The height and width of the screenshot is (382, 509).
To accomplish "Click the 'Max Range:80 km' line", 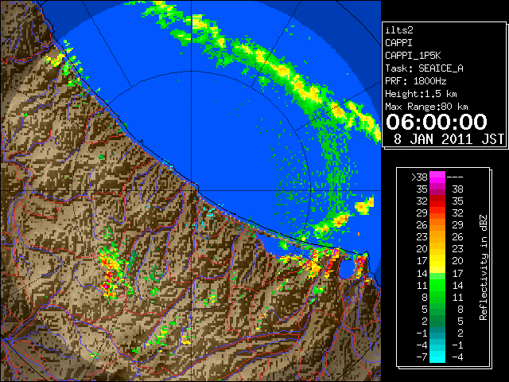I will click(426, 107).
